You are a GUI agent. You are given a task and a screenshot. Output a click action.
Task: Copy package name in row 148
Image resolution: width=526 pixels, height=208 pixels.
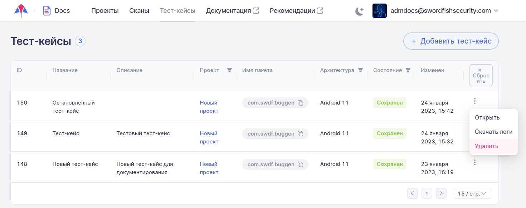301,164
